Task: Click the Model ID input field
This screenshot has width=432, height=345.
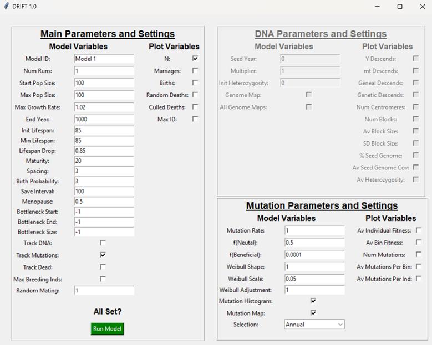Action: [x=104, y=59]
